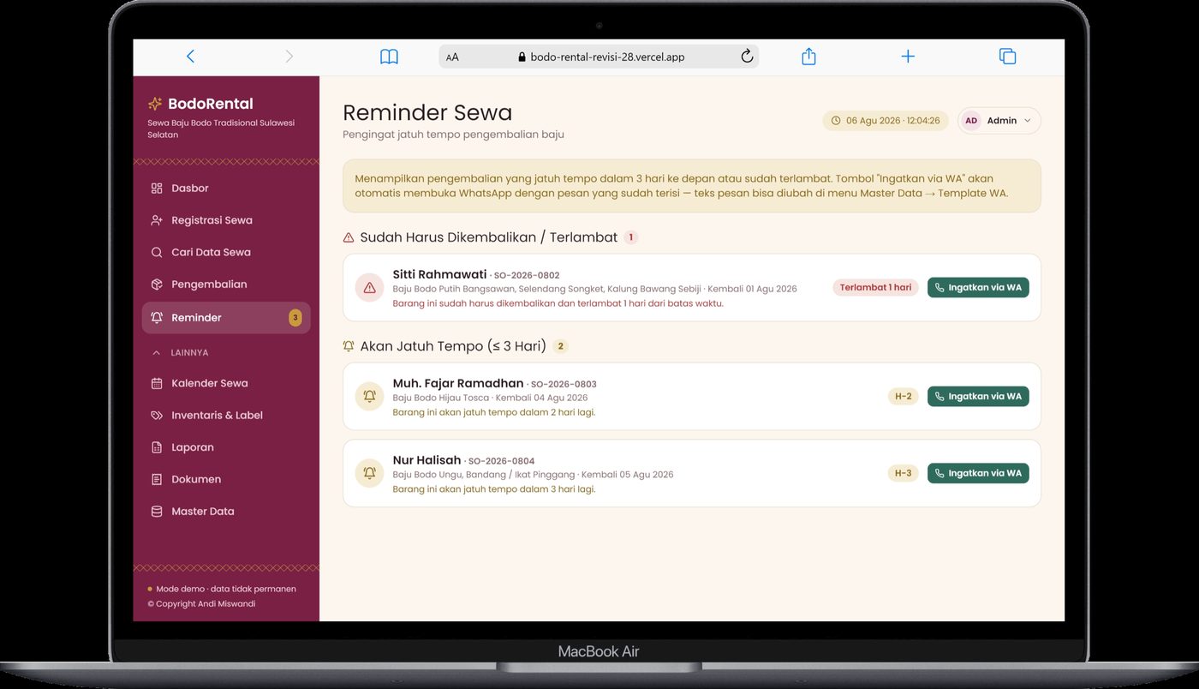Click the date time chip 06 Agu 2026
Image resolution: width=1199 pixels, height=689 pixels.
click(886, 121)
